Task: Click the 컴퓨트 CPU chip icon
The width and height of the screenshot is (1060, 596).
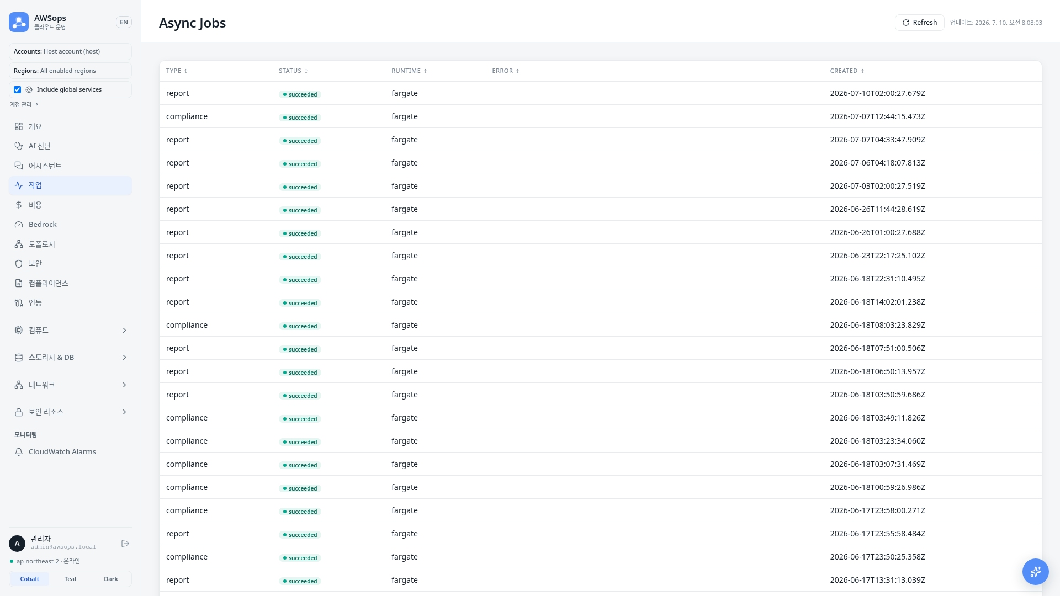Action: coord(19,330)
